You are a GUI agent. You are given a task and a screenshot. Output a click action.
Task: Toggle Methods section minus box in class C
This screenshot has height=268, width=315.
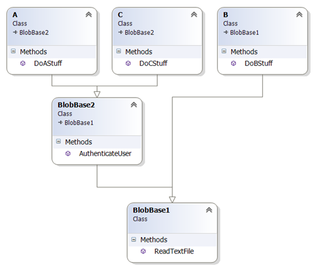(x=118, y=51)
